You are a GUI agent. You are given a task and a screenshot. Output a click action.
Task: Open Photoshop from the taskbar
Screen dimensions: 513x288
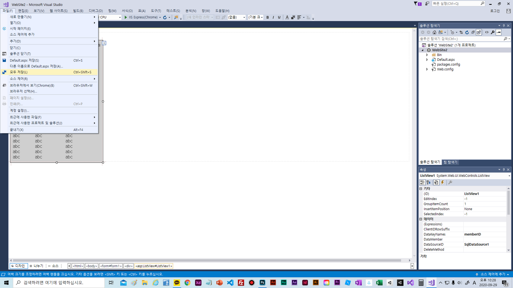(263, 282)
